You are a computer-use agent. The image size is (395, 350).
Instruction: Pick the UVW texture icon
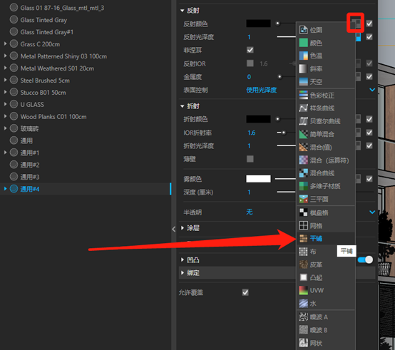(x=303, y=290)
